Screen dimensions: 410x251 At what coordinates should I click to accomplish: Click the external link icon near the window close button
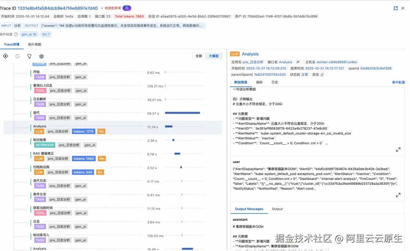pos(396,8)
